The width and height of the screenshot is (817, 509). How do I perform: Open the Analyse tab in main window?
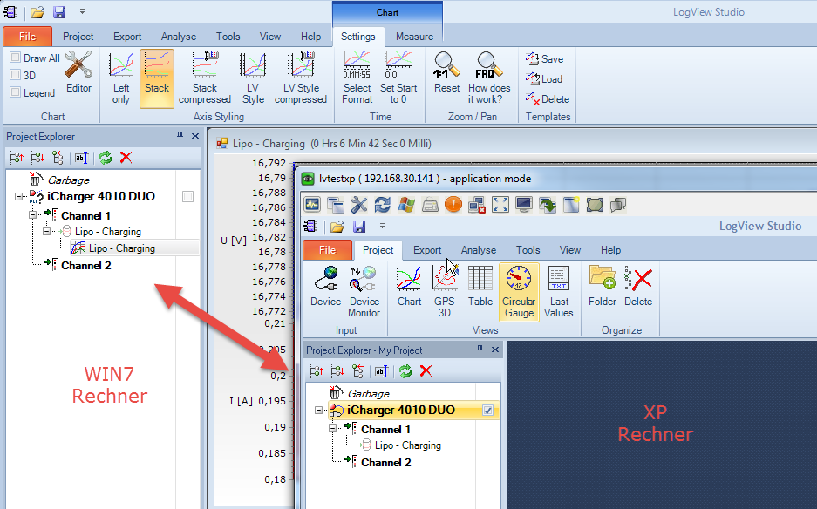click(x=178, y=37)
